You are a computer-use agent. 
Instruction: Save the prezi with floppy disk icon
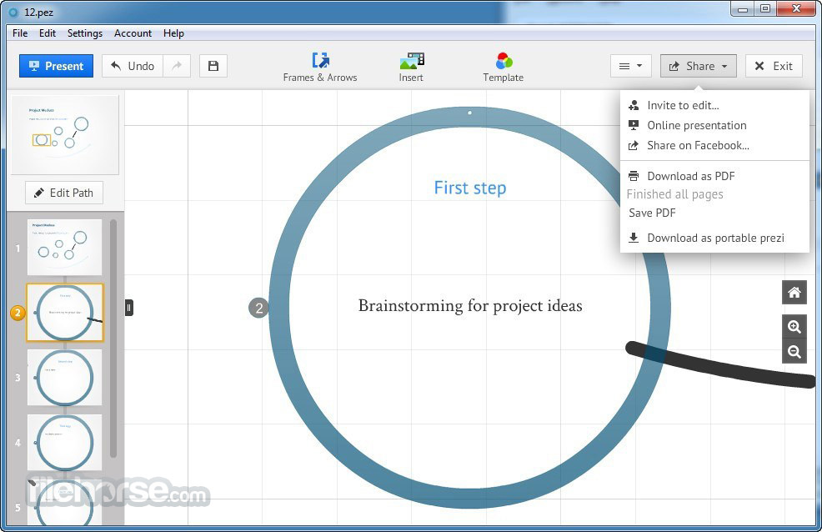[x=213, y=66]
